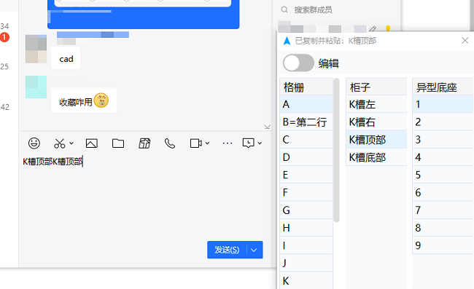Click the sweating emoji in the message
This screenshot has width=474, height=289.
(x=101, y=100)
